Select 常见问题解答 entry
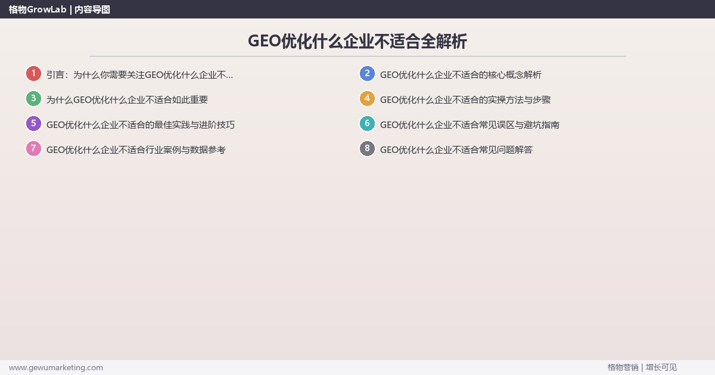This screenshot has height=375, width=715. (456, 149)
